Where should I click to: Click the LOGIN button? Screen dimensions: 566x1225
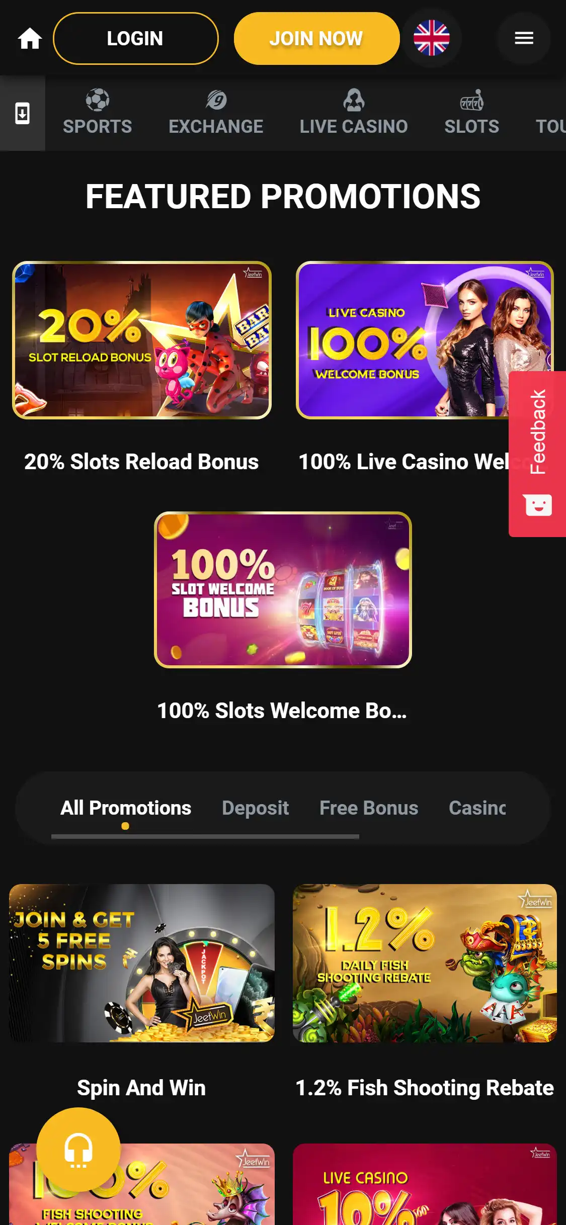coord(135,39)
